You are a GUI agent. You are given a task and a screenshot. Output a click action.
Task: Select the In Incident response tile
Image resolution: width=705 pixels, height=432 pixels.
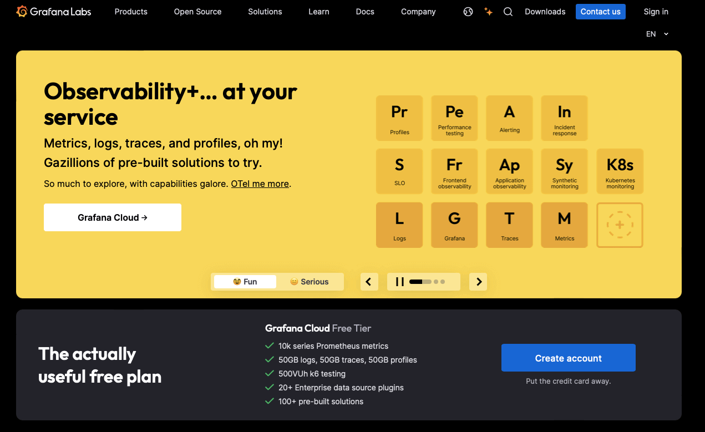pyautogui.click(x=564, y=118)
